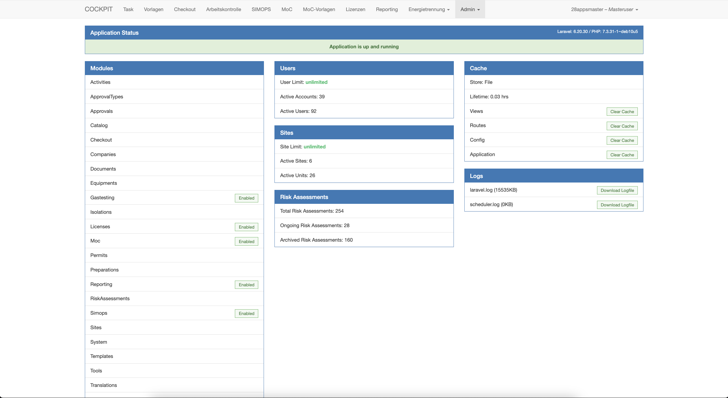728x398 pixels.
Task: Clear the Config cache
Action: [x=622, y=140]
